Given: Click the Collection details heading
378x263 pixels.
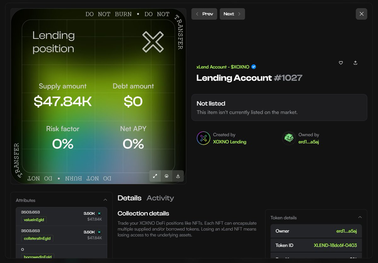Looking at the screenshot, I should pos(143,213).
